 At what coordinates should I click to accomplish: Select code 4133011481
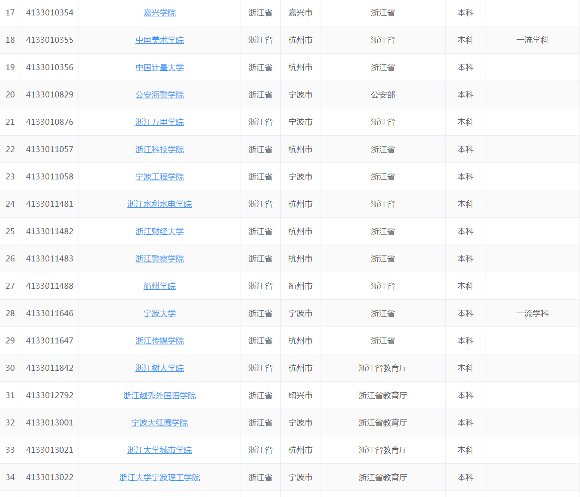coord(50,204)
